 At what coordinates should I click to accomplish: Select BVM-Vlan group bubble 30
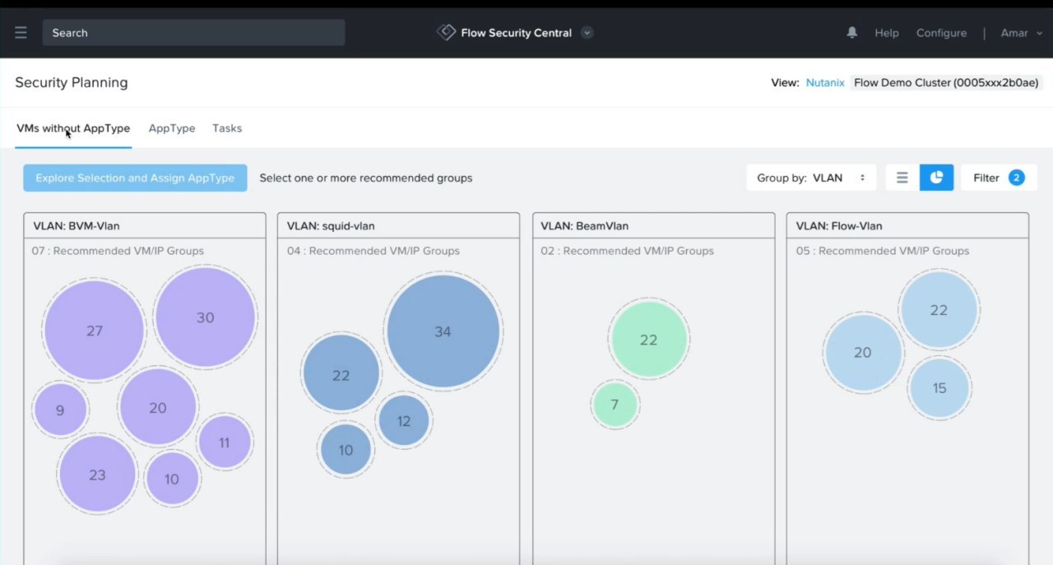coord(205,317)
